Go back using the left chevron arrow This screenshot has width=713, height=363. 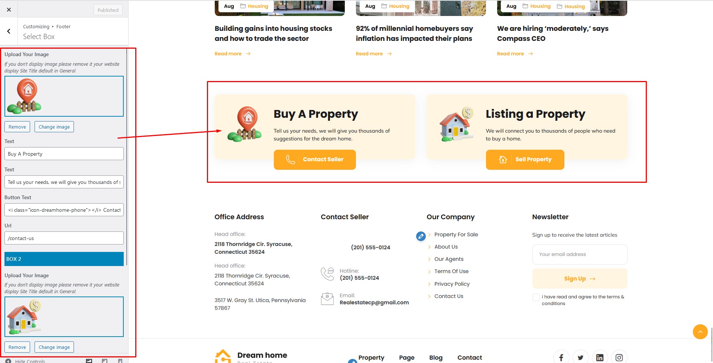click(9, 31)
